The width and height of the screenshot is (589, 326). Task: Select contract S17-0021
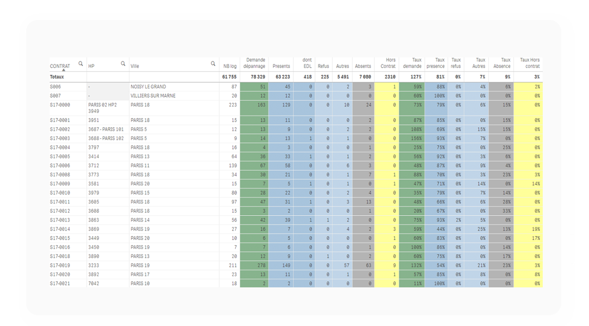(60, 284)
